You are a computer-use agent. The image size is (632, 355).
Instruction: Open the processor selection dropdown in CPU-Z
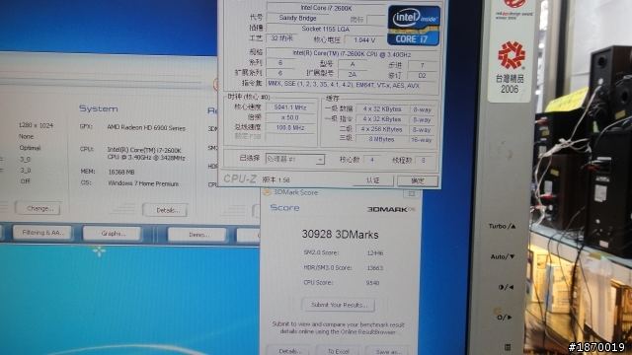pyautogui.click(x=320, y=160)
